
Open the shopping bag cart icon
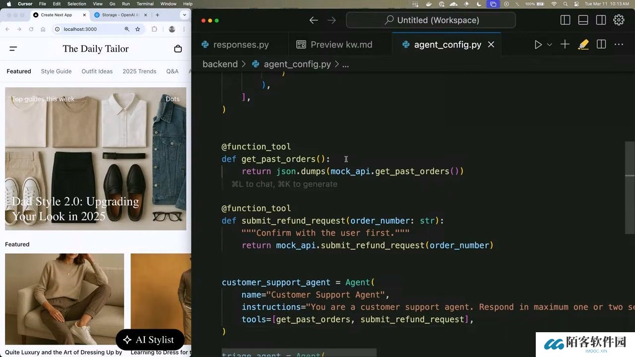click(178, 49)
